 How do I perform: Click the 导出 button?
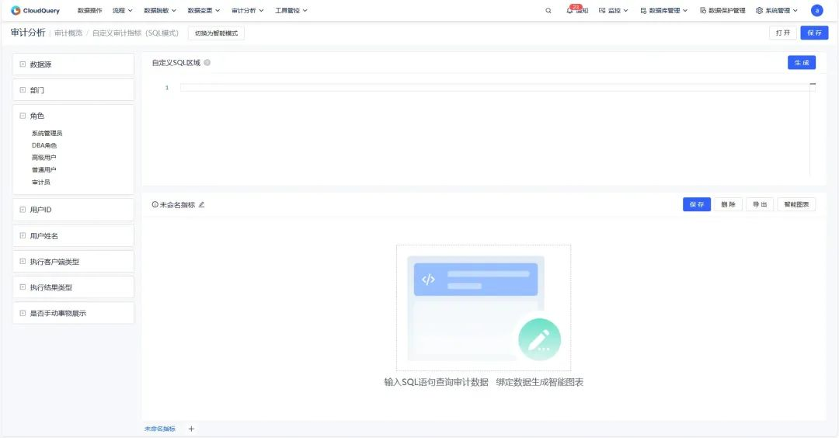(x=760, y=204)
